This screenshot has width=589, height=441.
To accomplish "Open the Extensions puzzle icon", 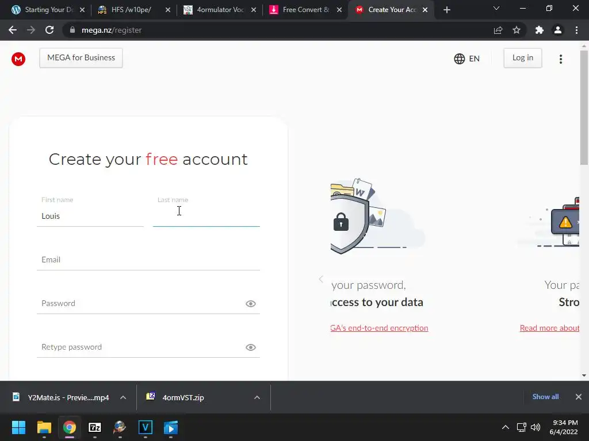I will [540, 30].
